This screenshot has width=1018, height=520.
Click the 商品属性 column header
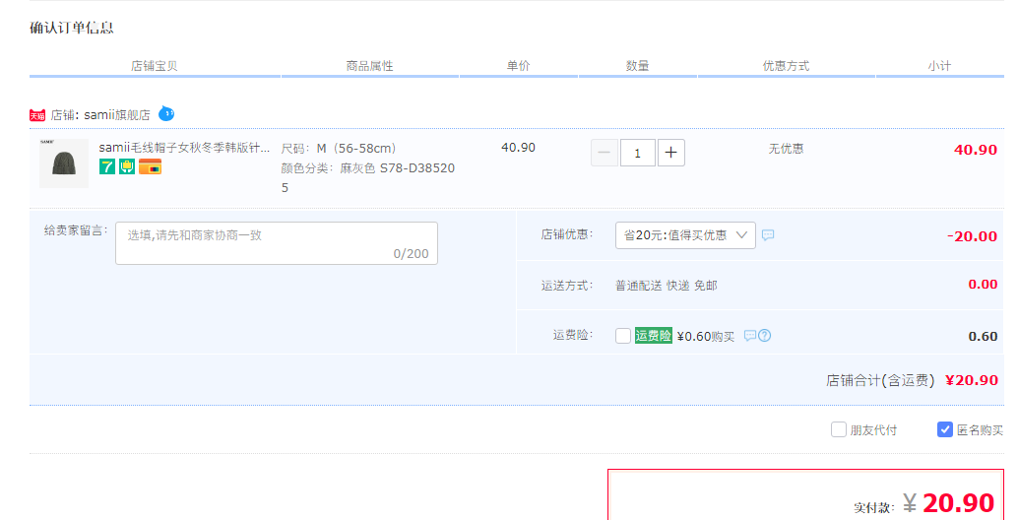pyautogui.click(x=369, y=66)
